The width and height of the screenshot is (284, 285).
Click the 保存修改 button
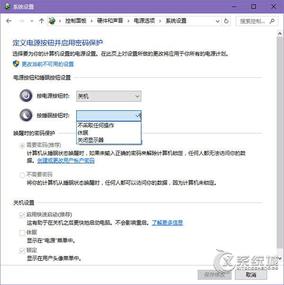(x=214, y=275)
